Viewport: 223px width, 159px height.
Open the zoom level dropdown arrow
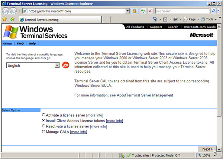[214, 156]
